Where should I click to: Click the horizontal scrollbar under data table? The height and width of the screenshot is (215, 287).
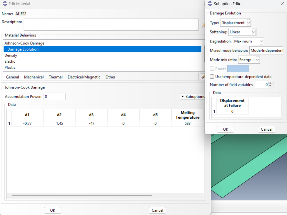82,196
